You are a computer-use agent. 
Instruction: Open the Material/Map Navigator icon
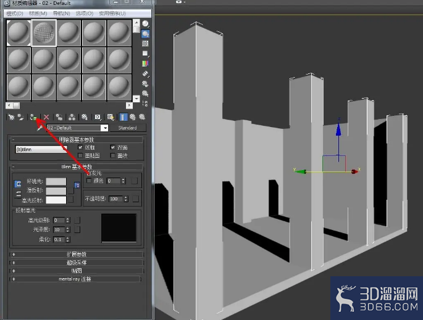pos(145,103)
